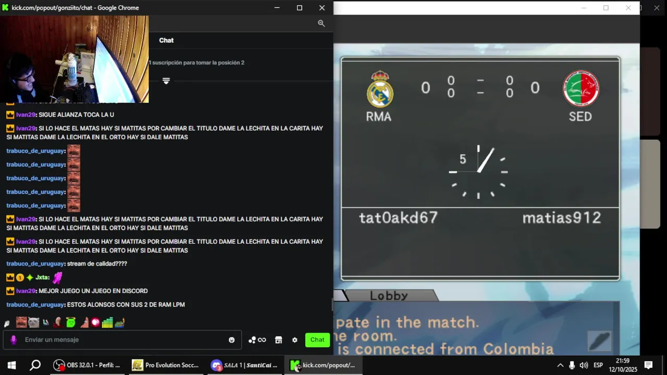Screen dimensions: 667x375
Task: Click Ivan29 on 'SIGUE ALIANZA TOCA LA U' message
Action: click(26, 115)
